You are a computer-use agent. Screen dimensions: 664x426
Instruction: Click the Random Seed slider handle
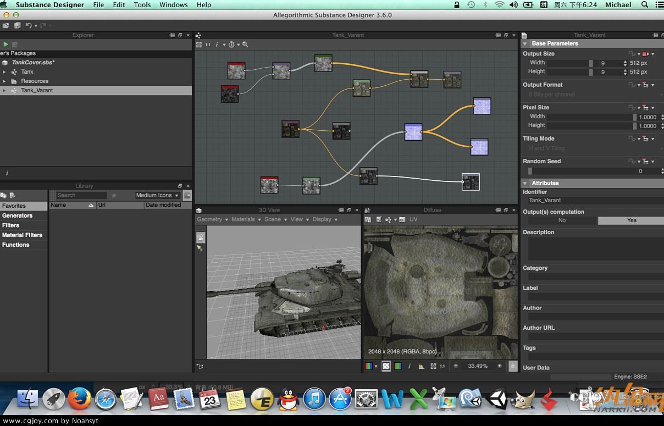(x=530, y=171)
